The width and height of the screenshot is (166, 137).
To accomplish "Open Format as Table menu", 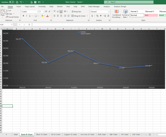I will point(125,14).
